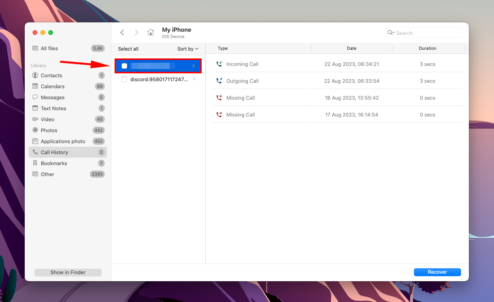Click the blue Outgoing Call icon
Viewport: 494px width, 302px height.
tap(219, 81)
